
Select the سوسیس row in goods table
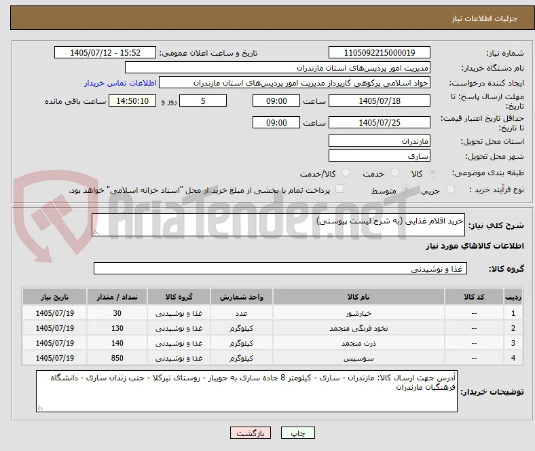[x=273, y=358]
